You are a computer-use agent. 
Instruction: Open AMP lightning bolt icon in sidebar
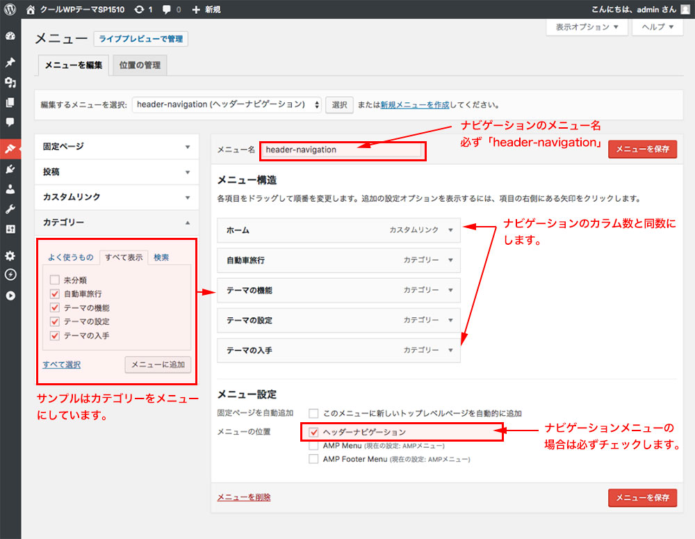coord(10,275)
